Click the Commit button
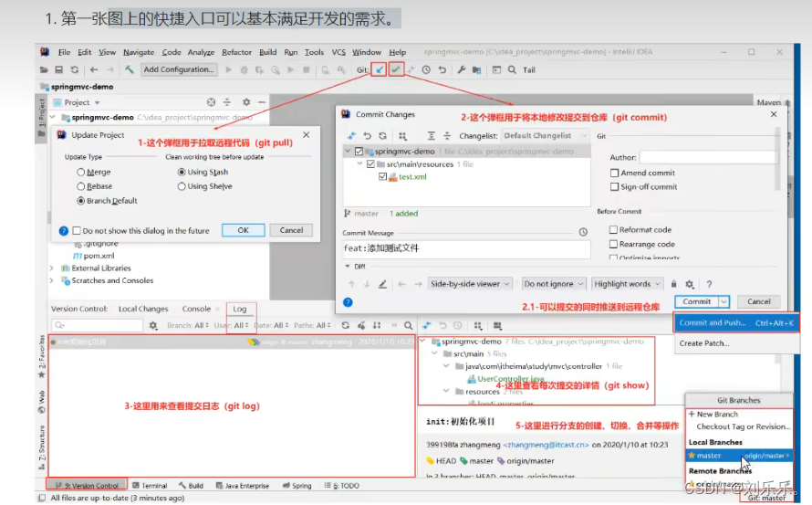The height and width of the screenshot is (505, 812). pyautogui.click(x=696, y=301)
